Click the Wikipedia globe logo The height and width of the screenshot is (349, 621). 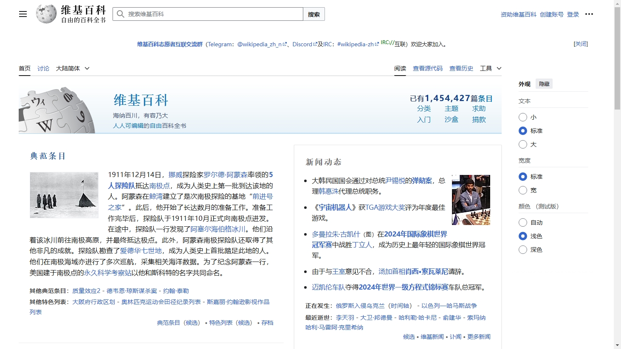[46, 14]
